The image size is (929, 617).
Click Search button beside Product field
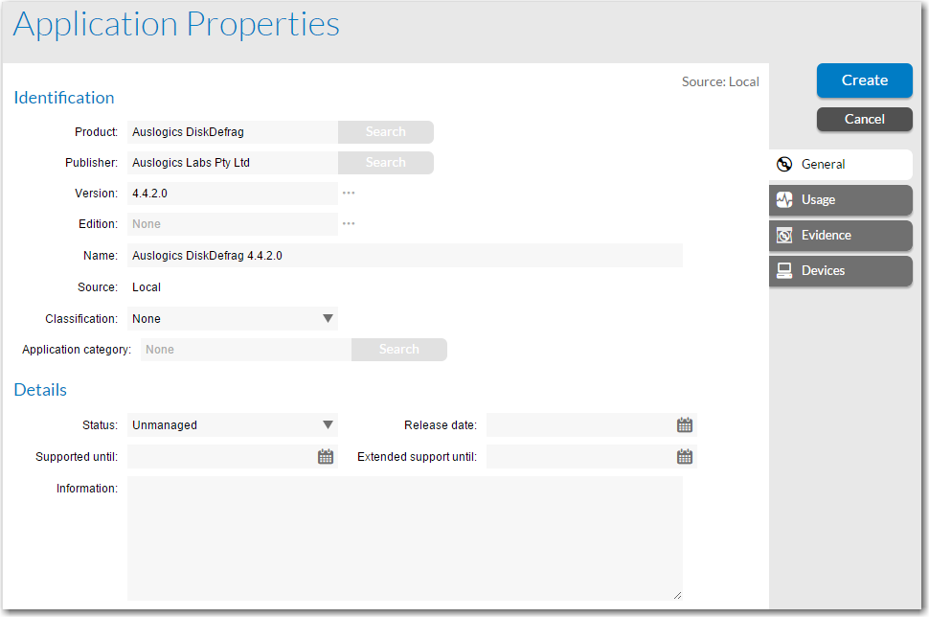[x=386, y=131]
